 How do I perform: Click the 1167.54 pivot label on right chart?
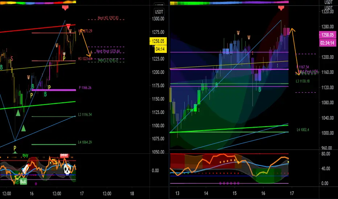[x=303, y=67]
